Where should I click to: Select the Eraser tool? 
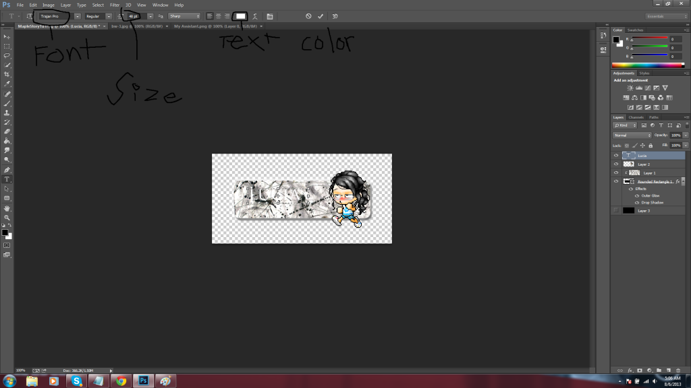7,131
